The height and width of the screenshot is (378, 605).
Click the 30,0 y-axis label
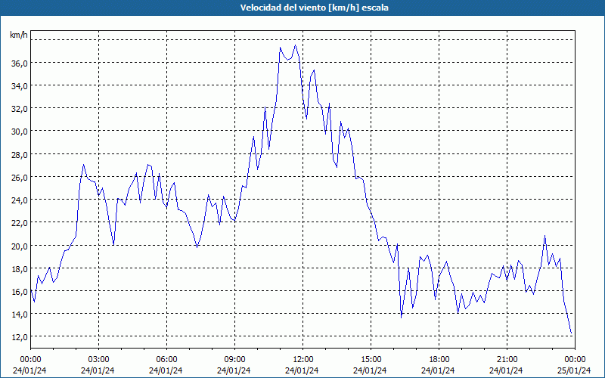point(20,132)
